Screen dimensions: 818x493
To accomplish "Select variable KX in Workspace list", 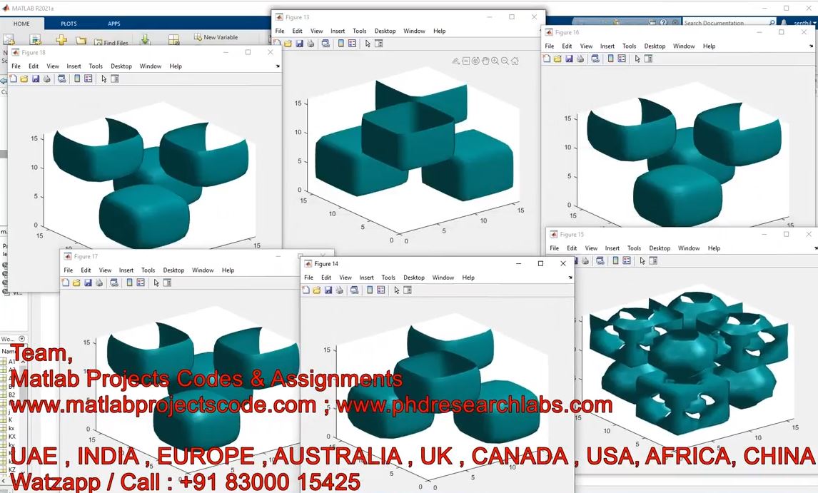I will click(x=12, y=436).
